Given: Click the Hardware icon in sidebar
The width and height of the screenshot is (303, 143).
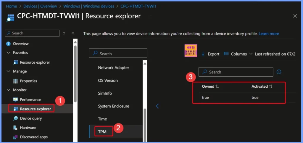Looking at the screenshot, I should click(x=15, y=128).
